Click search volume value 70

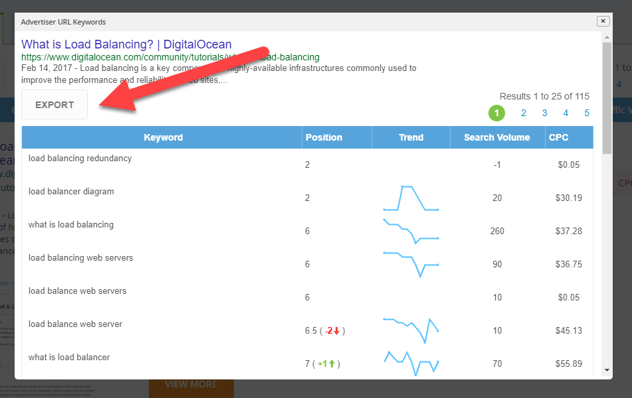(x=497, y=364)
